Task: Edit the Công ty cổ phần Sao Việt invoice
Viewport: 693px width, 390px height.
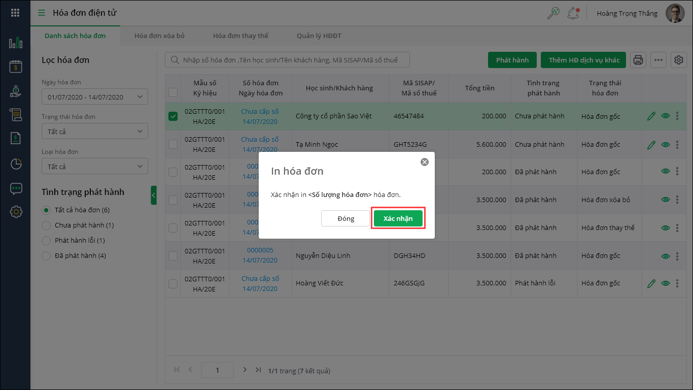Action: tap(652, 116)
